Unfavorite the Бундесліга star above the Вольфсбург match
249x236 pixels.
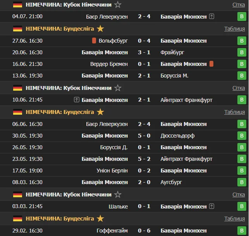pyautogui.click(x=100, y=29)
